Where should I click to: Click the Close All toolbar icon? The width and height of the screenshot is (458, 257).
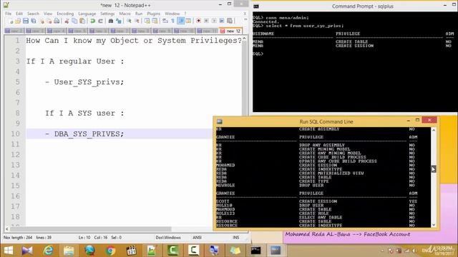point(49,21)
